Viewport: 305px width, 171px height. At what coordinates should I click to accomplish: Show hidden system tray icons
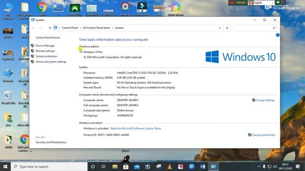point(259,167)
